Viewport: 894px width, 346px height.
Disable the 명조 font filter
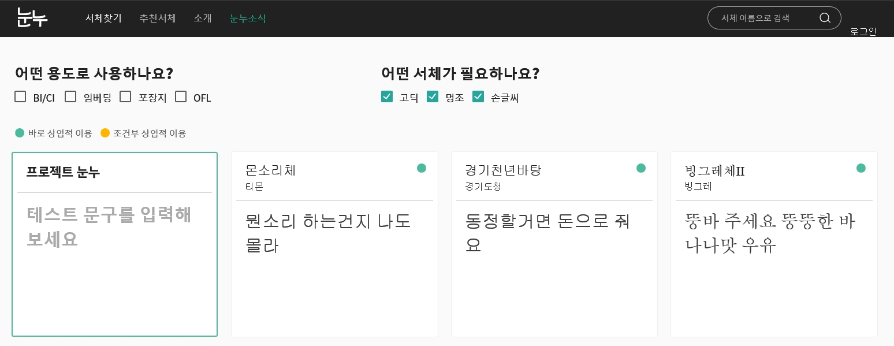(x=433, y=97)
